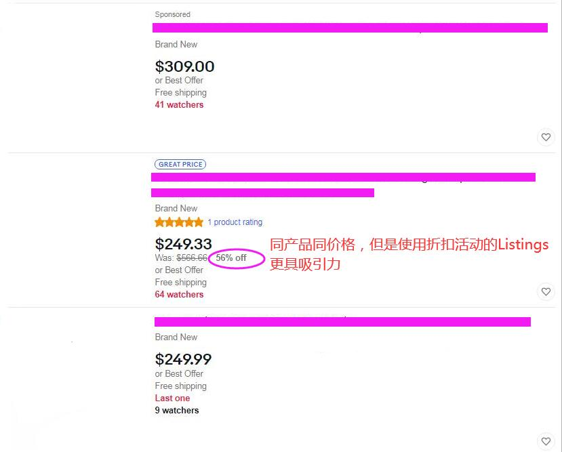The image size is (562, 452).
Task: Click the pink highlighted title bar of the top listing
Action: coord(350,27)
